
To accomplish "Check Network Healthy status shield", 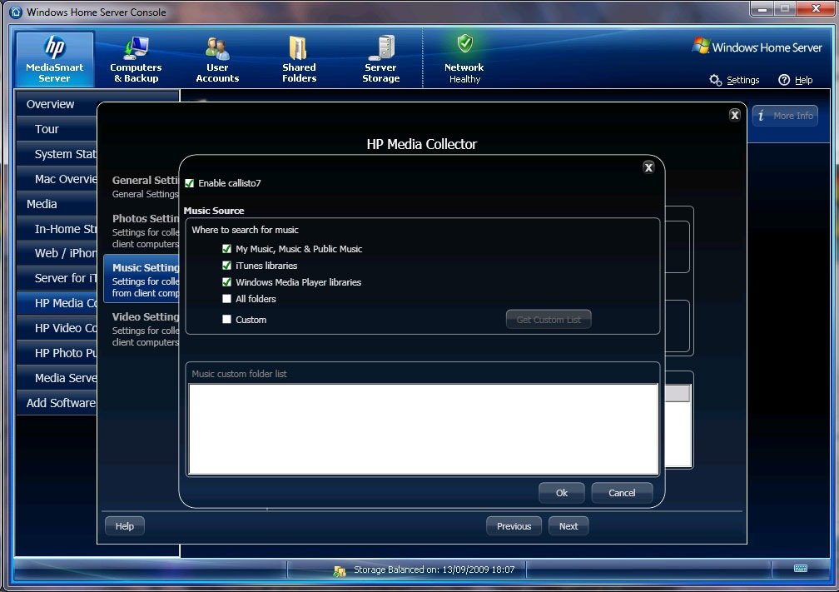I will tap(464, 44).
